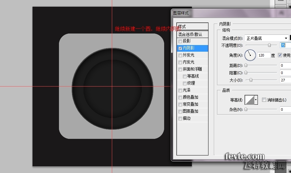The width and height of the screenshot is (291, 173).
Task: Click the 样式 header button
Action: click(192, 27)
